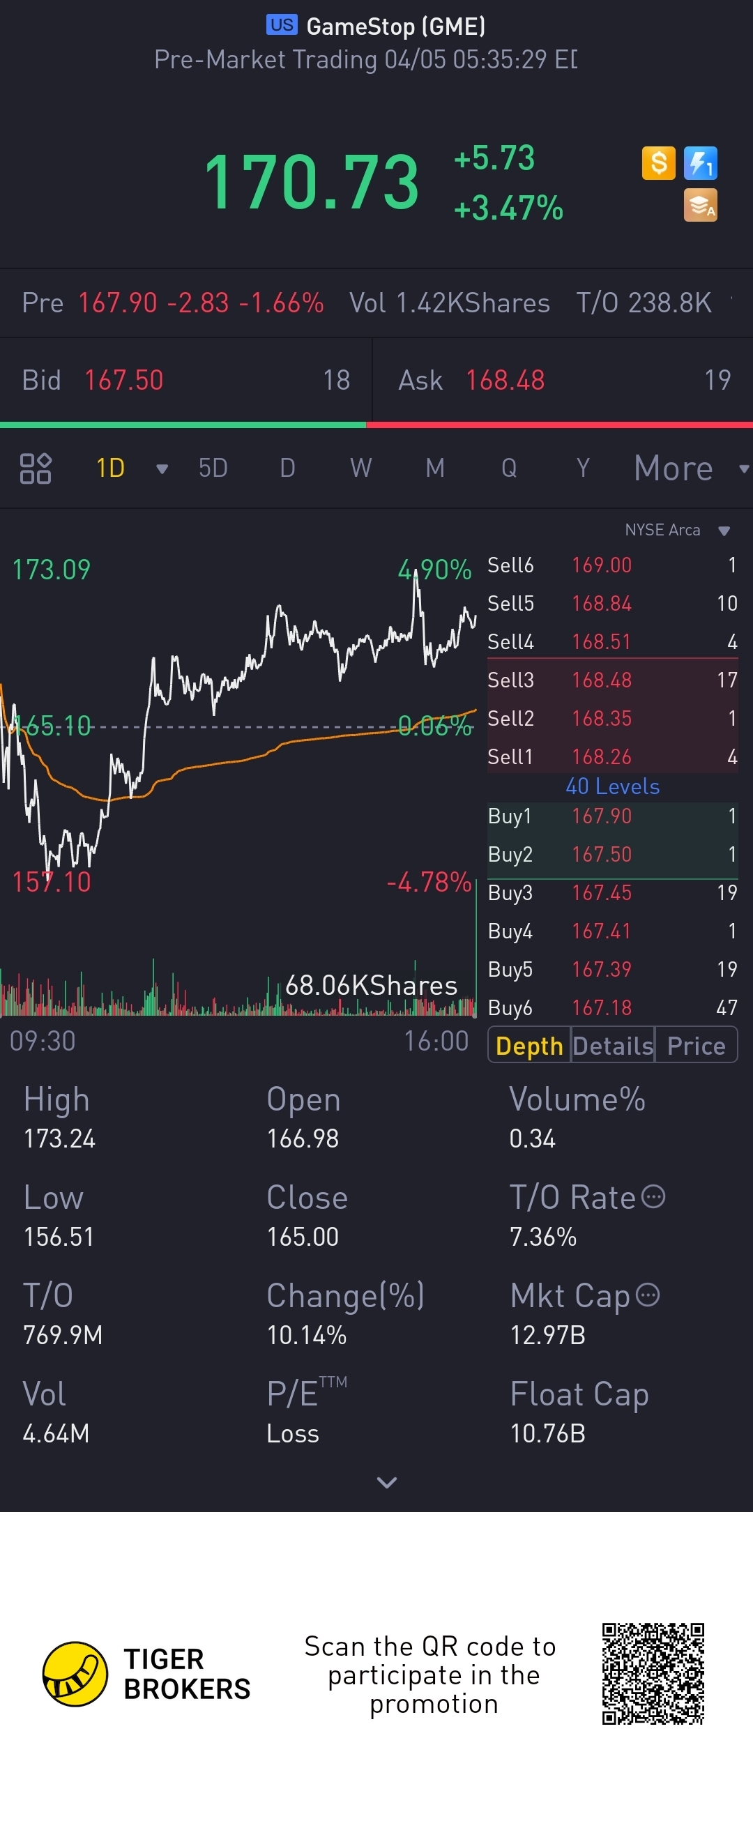The image size is (753, 1837).
Task: Tap the Vol 1.42KShares label
Action: pyautogui.click(x=449, y=303)
